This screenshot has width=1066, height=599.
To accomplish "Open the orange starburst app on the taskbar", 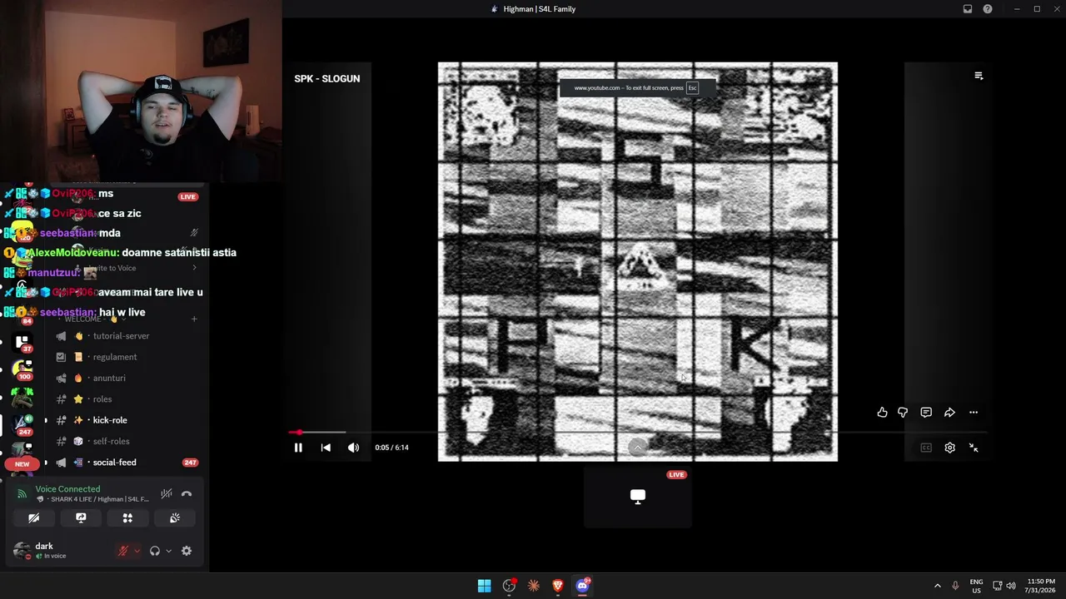I will [x=534, y=586].
